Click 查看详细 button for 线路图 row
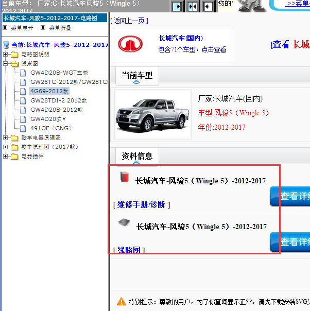The height and width of the screenshot is (311, 310). pos(290,242)
